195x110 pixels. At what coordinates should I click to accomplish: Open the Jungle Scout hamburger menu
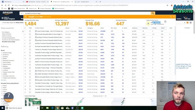(26, 17)
